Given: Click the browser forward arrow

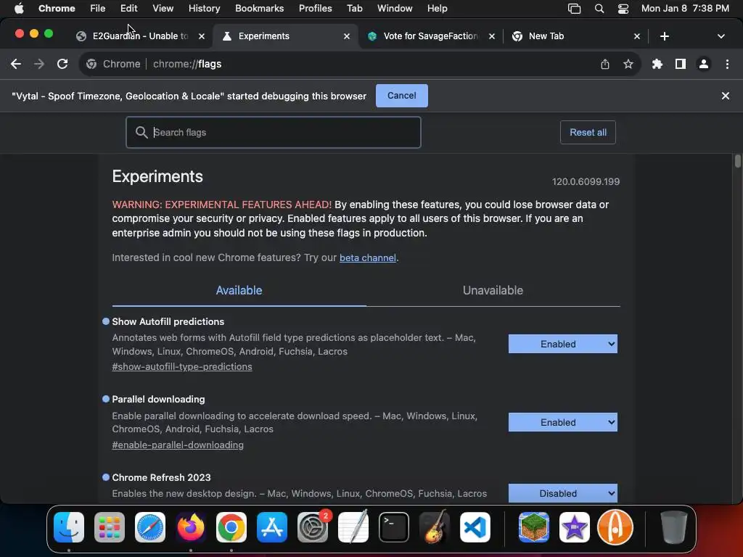Looking at the screenshot, I should (x=39, y=64).
